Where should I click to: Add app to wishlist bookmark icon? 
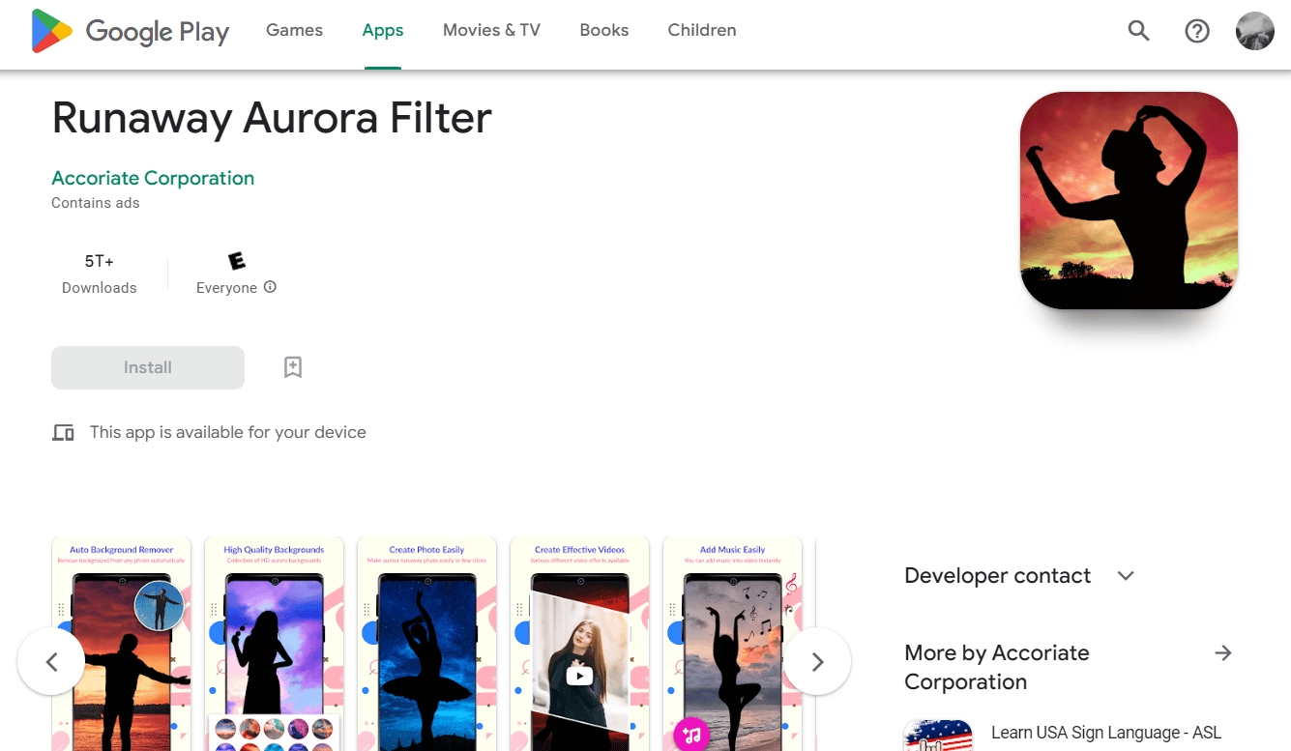pyautogui.click(x=293, y=367)
